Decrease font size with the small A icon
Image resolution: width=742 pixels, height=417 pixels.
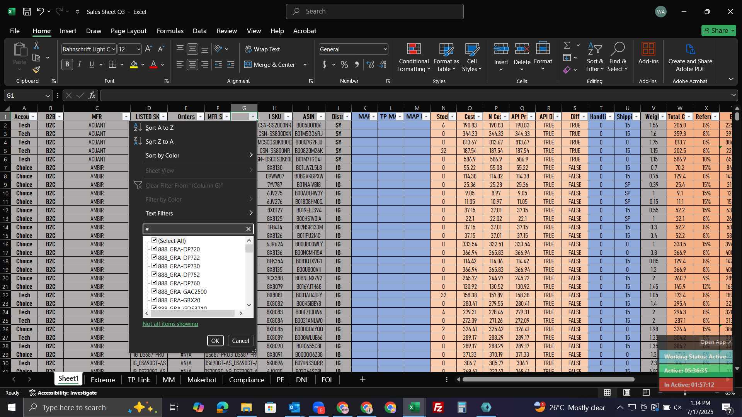click(x=161, y=49)
